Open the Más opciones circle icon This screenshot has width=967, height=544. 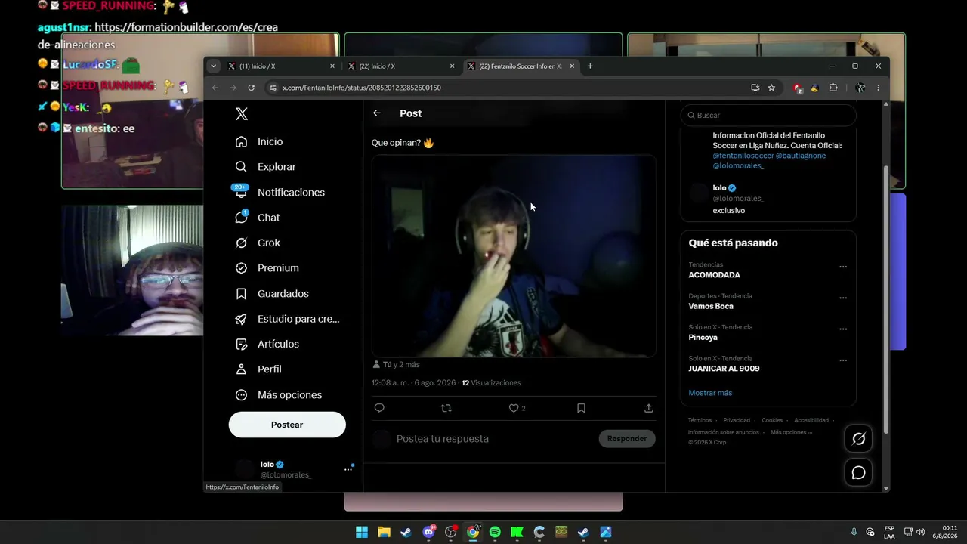[x=241, y=394]
